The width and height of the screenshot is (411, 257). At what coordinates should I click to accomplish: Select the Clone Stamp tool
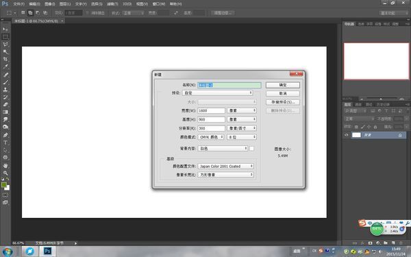point(5,89)
